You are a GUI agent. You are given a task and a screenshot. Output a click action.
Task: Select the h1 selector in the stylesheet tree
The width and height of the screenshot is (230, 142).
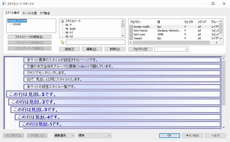71,33
